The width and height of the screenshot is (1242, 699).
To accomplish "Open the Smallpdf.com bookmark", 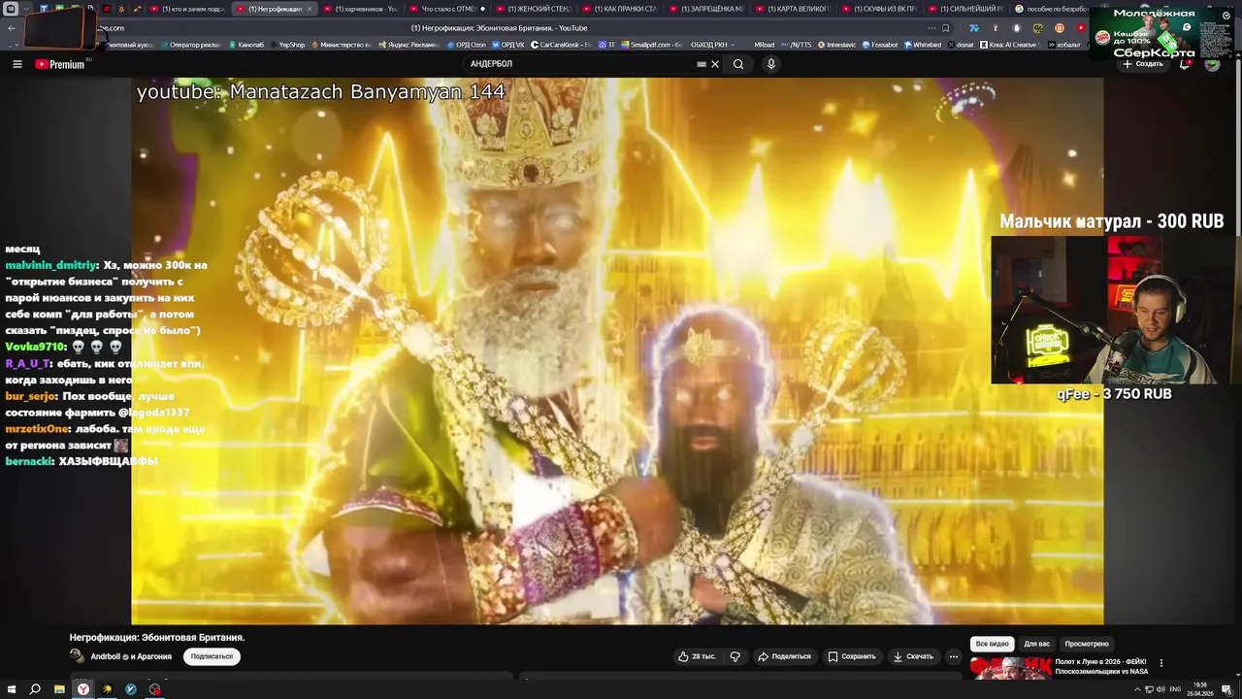I will (x=652, y=45).
